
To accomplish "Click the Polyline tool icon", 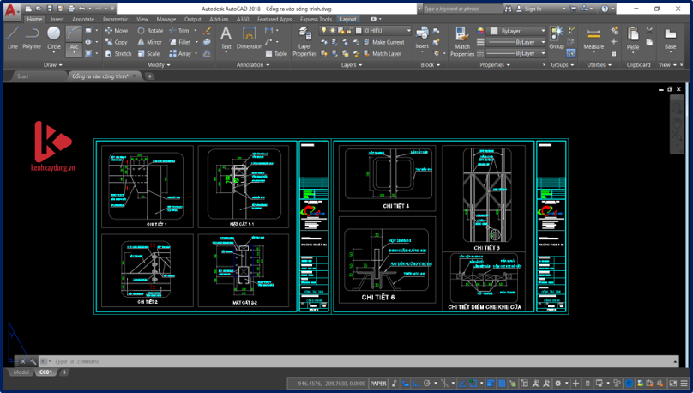I will click(x=32, y=36).
